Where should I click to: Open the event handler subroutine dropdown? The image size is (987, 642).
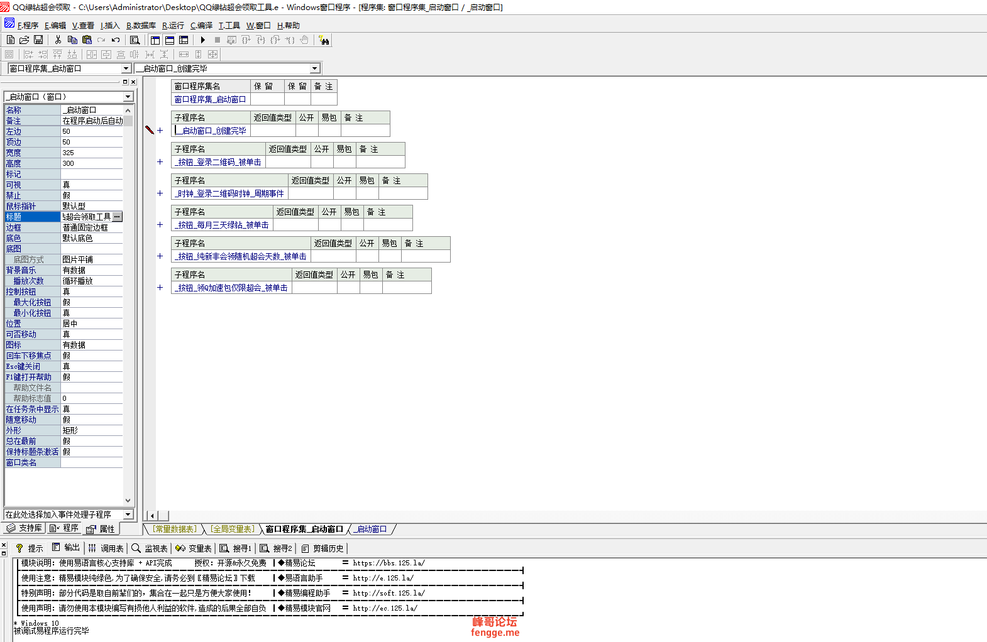pos(128,514)
